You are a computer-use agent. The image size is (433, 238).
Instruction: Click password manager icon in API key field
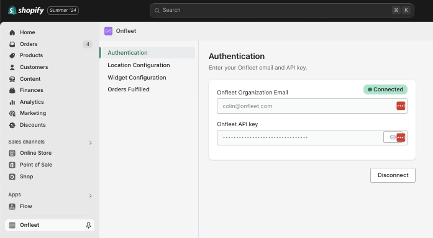tap(401, 137)
